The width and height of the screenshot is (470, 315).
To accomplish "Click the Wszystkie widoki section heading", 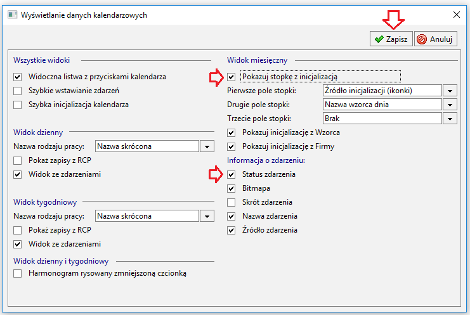I will click(x=41, y=60).
